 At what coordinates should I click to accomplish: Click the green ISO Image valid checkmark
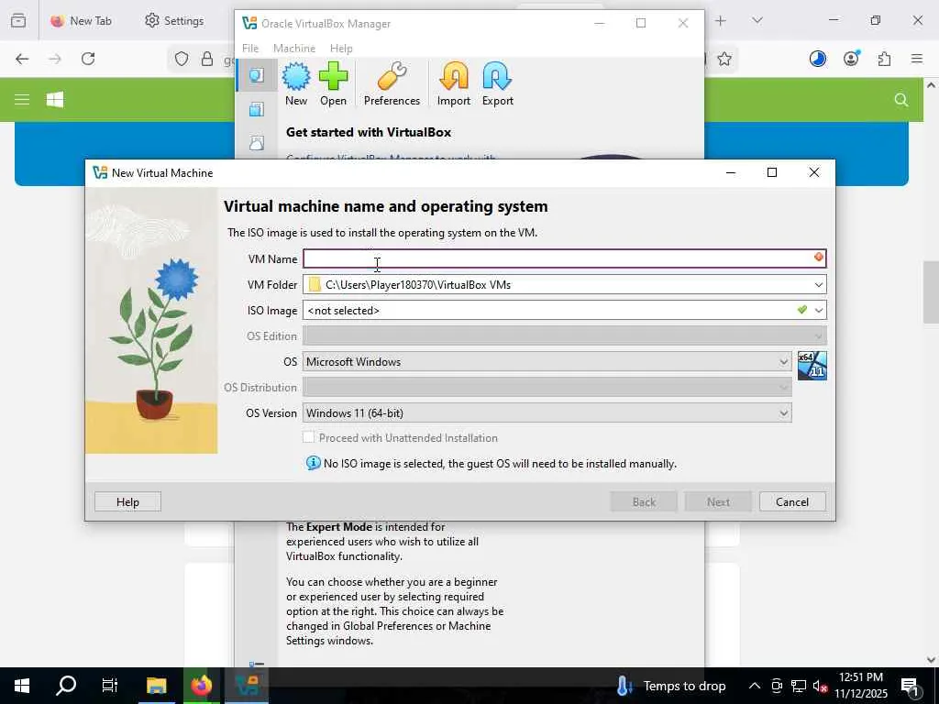click(x=801, y=310)
